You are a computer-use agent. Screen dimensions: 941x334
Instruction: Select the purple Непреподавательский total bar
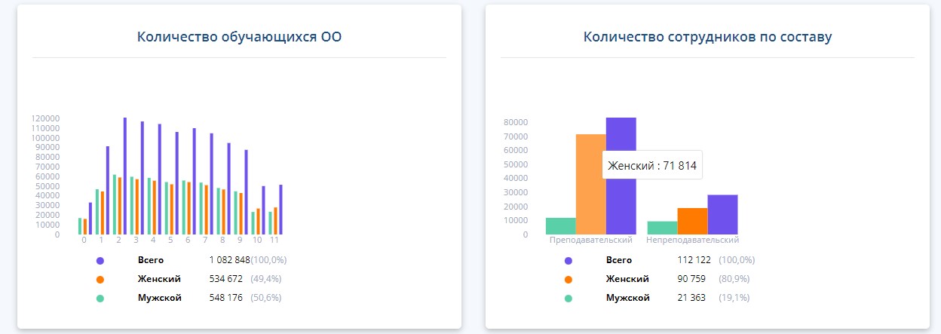coord(722,214)
